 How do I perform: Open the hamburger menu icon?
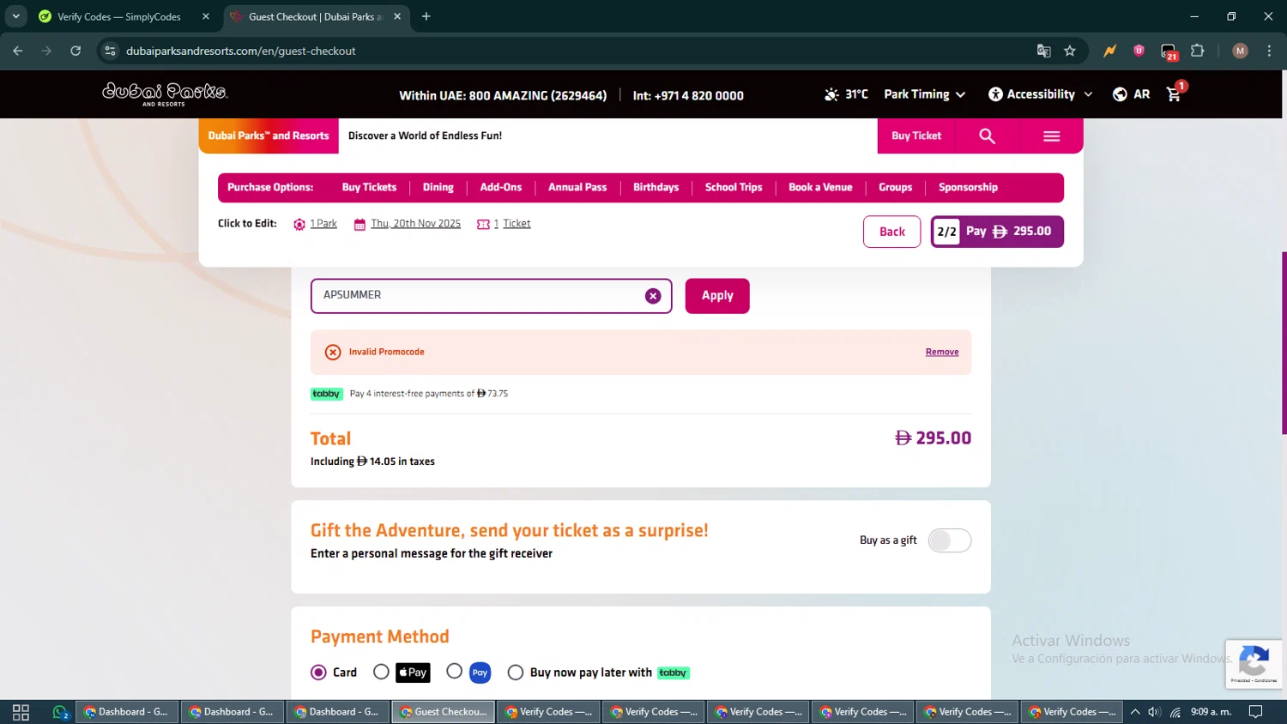click(x=1051, y=136)
